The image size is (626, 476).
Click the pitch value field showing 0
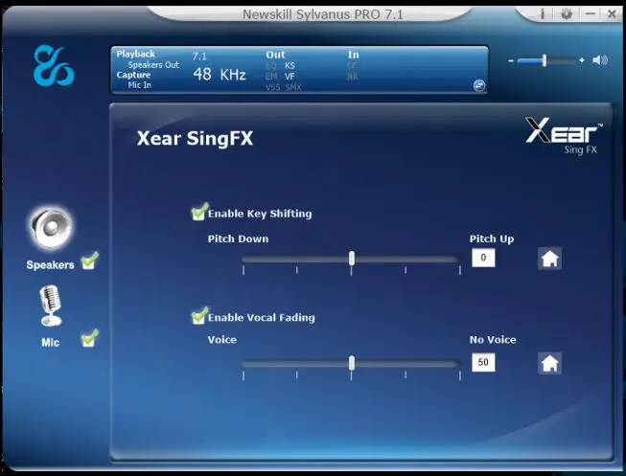pyautogui.click(x=483, y=258)
